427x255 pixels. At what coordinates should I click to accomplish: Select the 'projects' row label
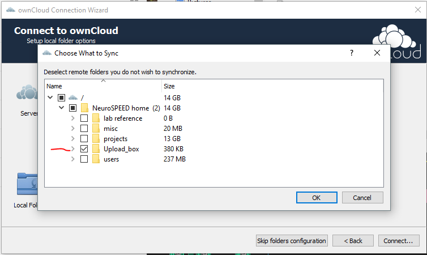point(116,139)
